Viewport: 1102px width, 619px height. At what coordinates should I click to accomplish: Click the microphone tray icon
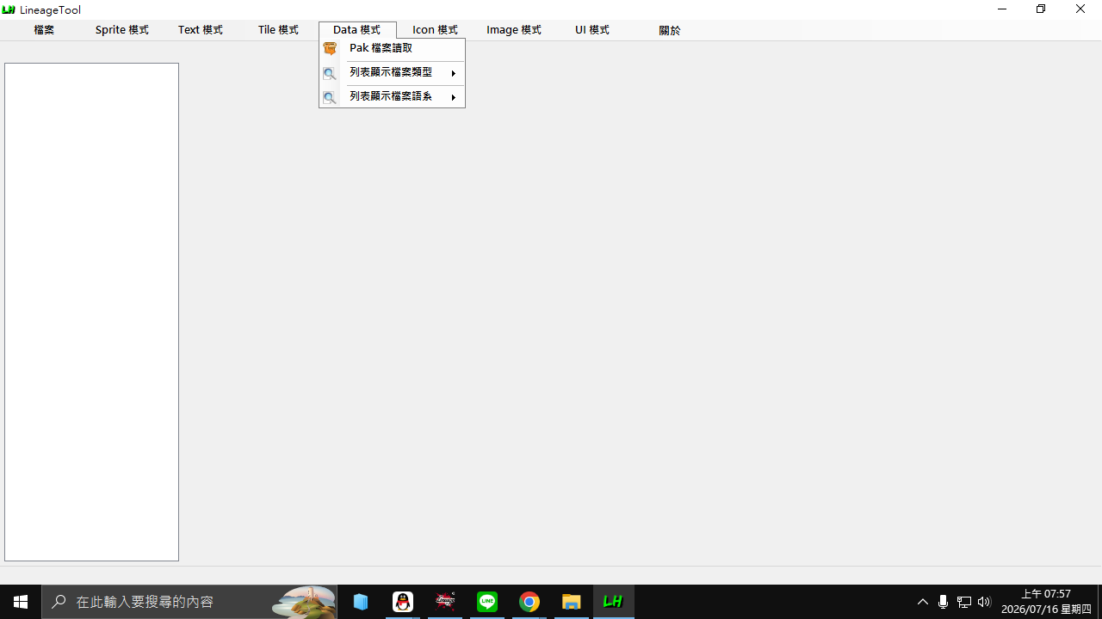click(944, 602)
